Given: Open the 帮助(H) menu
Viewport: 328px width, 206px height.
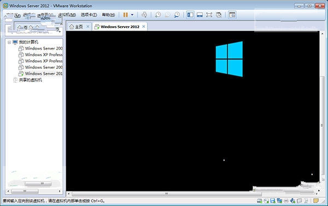Looking at the screenshot, I should 108,15.
